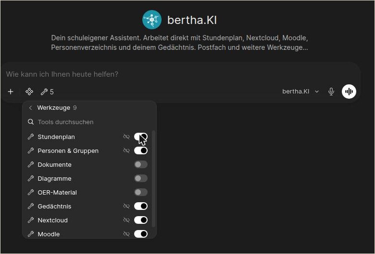Click the bertha.KI title text
The width and height of the screenshot is (375, 254).
[192, 20]
